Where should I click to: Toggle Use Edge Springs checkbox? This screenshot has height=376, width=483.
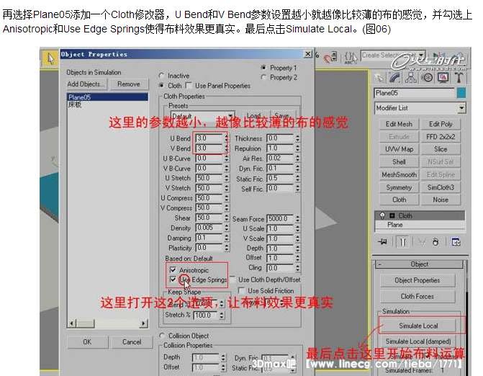pyautogui.click(x=173, y=279)
